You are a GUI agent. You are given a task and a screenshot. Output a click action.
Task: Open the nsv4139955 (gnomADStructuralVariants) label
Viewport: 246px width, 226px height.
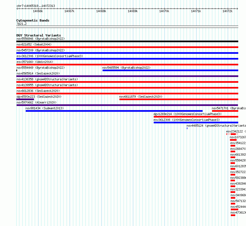point(47,85)
